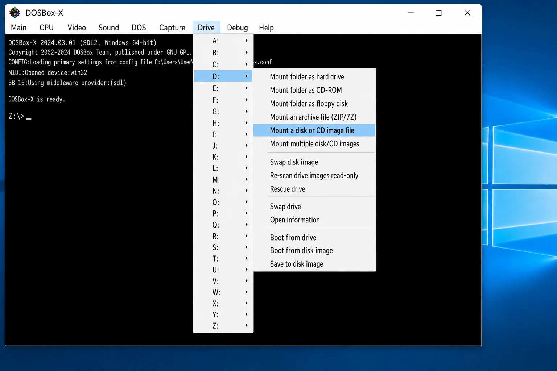Image resolution: width=557 pixels, height=371 pixels.
Task: Open the CPU menu
Action: [46, 28]
